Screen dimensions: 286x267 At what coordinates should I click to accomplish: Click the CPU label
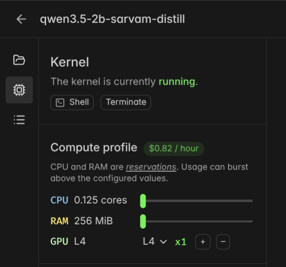pos(59,200)
